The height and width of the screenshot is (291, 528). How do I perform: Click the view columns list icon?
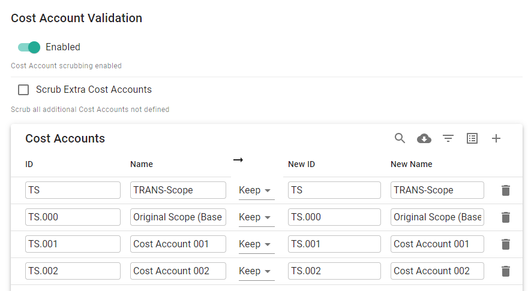coord(472,138)
